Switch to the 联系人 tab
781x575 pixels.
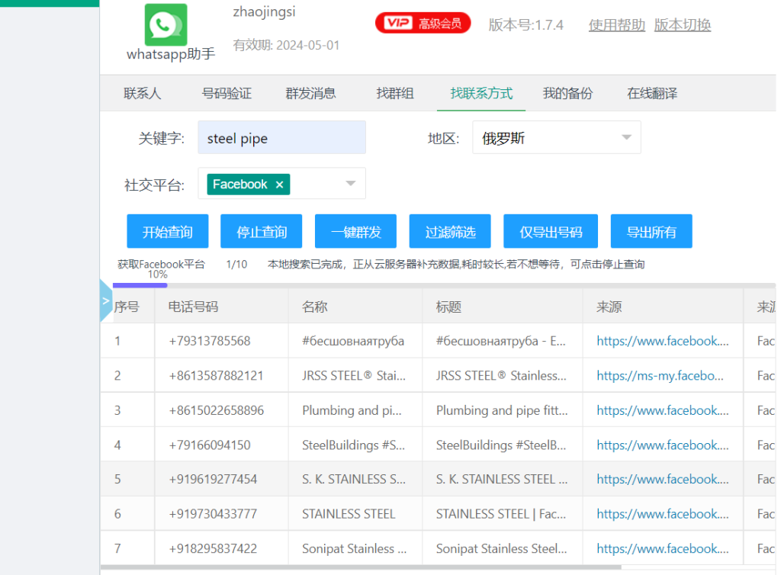143,94
